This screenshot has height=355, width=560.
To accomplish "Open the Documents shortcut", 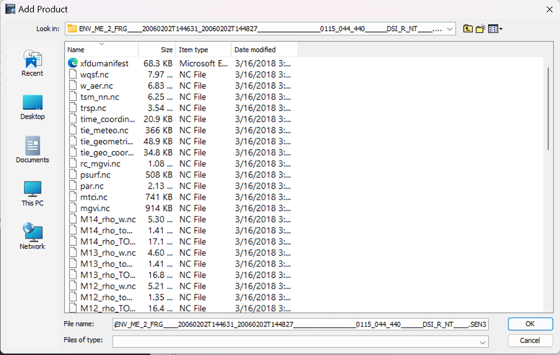I will pyautogui.click(x=32, y=150).
